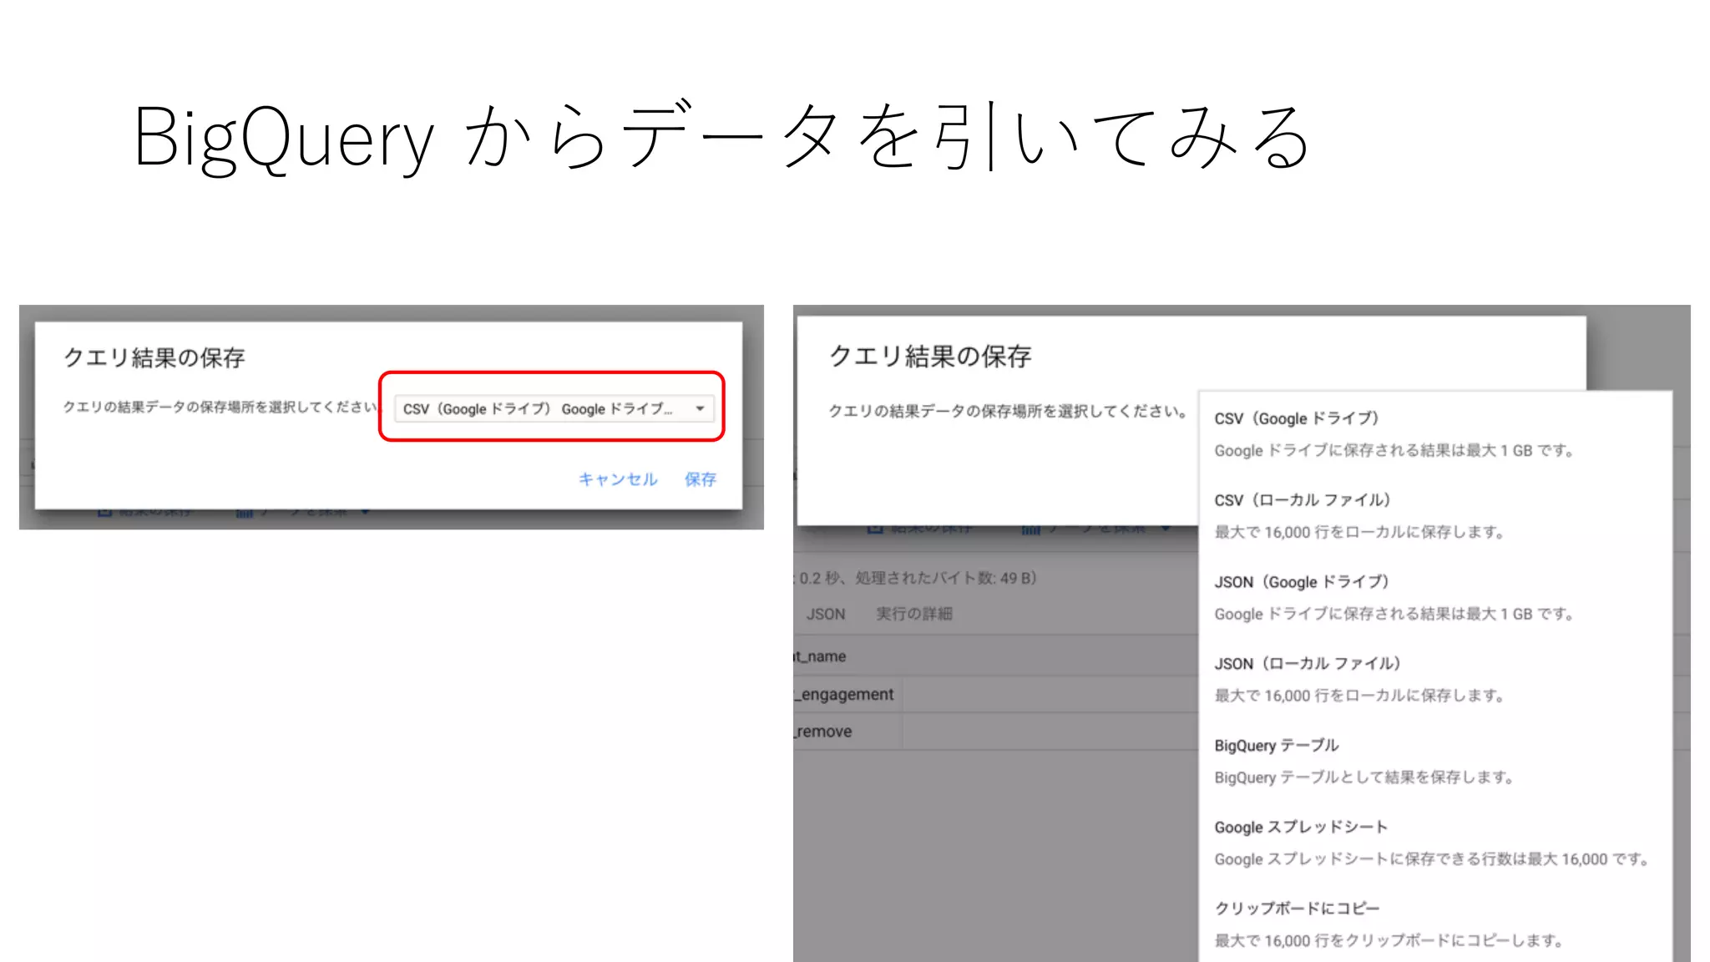
Task: Click the 'クエリ結果の保存' title in the left dialog
Action: [x=154, y=357]
